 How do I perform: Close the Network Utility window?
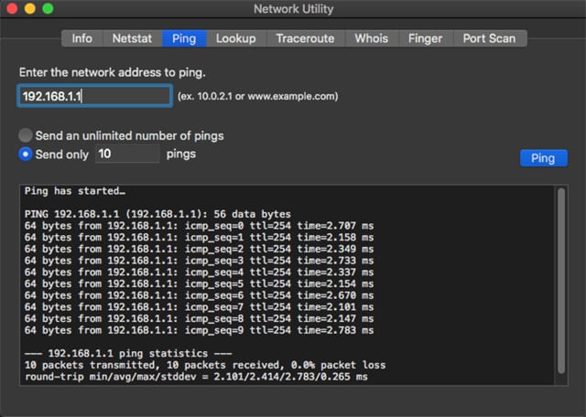pyautogui.click(x=12, y=9)
